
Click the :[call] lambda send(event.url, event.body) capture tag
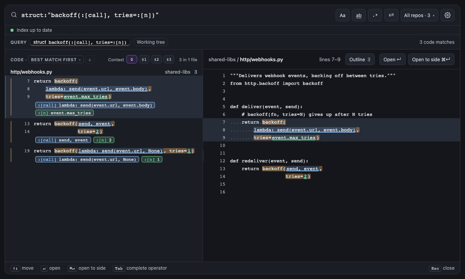click(x=95, y=105)
